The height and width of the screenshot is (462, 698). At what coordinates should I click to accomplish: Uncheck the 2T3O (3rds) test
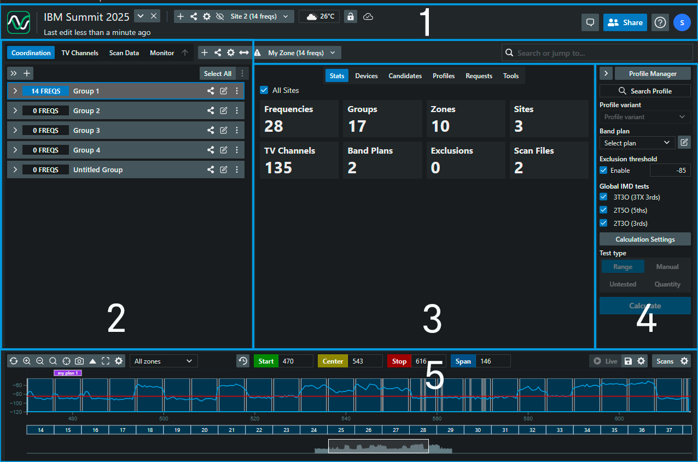tap(603, 223)
